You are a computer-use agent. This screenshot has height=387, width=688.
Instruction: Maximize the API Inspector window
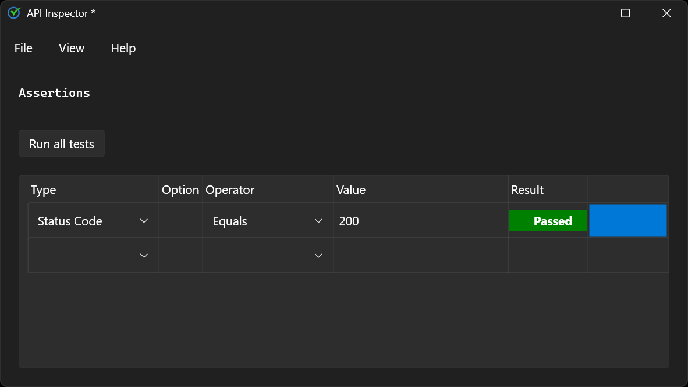625,13
